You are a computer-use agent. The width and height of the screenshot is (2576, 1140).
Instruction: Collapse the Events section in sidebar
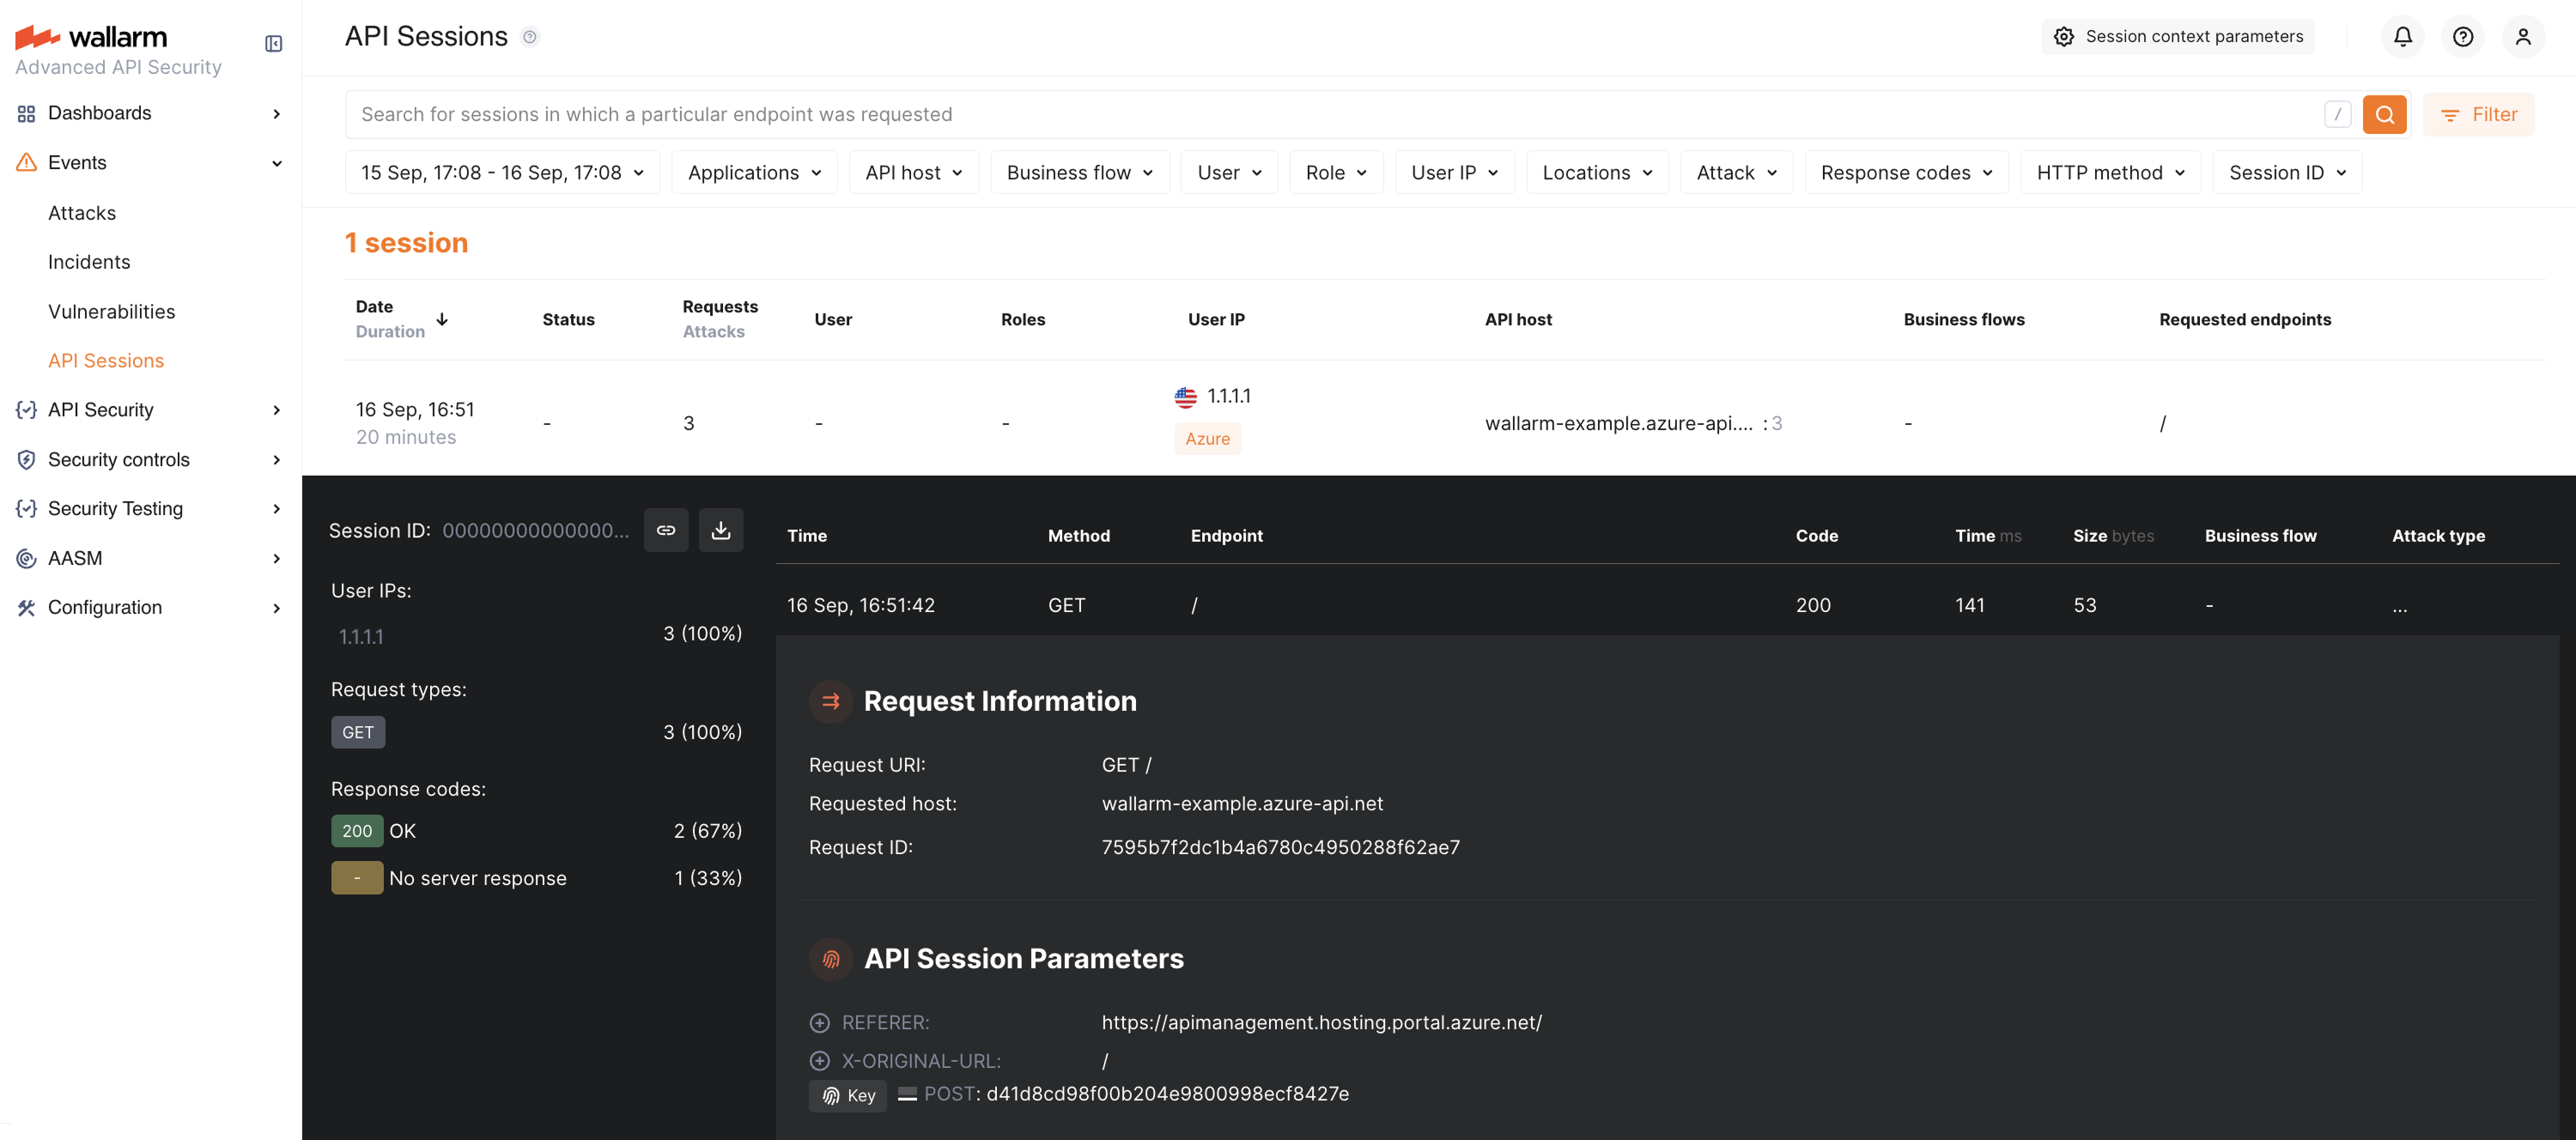click(x=277, y=162)
